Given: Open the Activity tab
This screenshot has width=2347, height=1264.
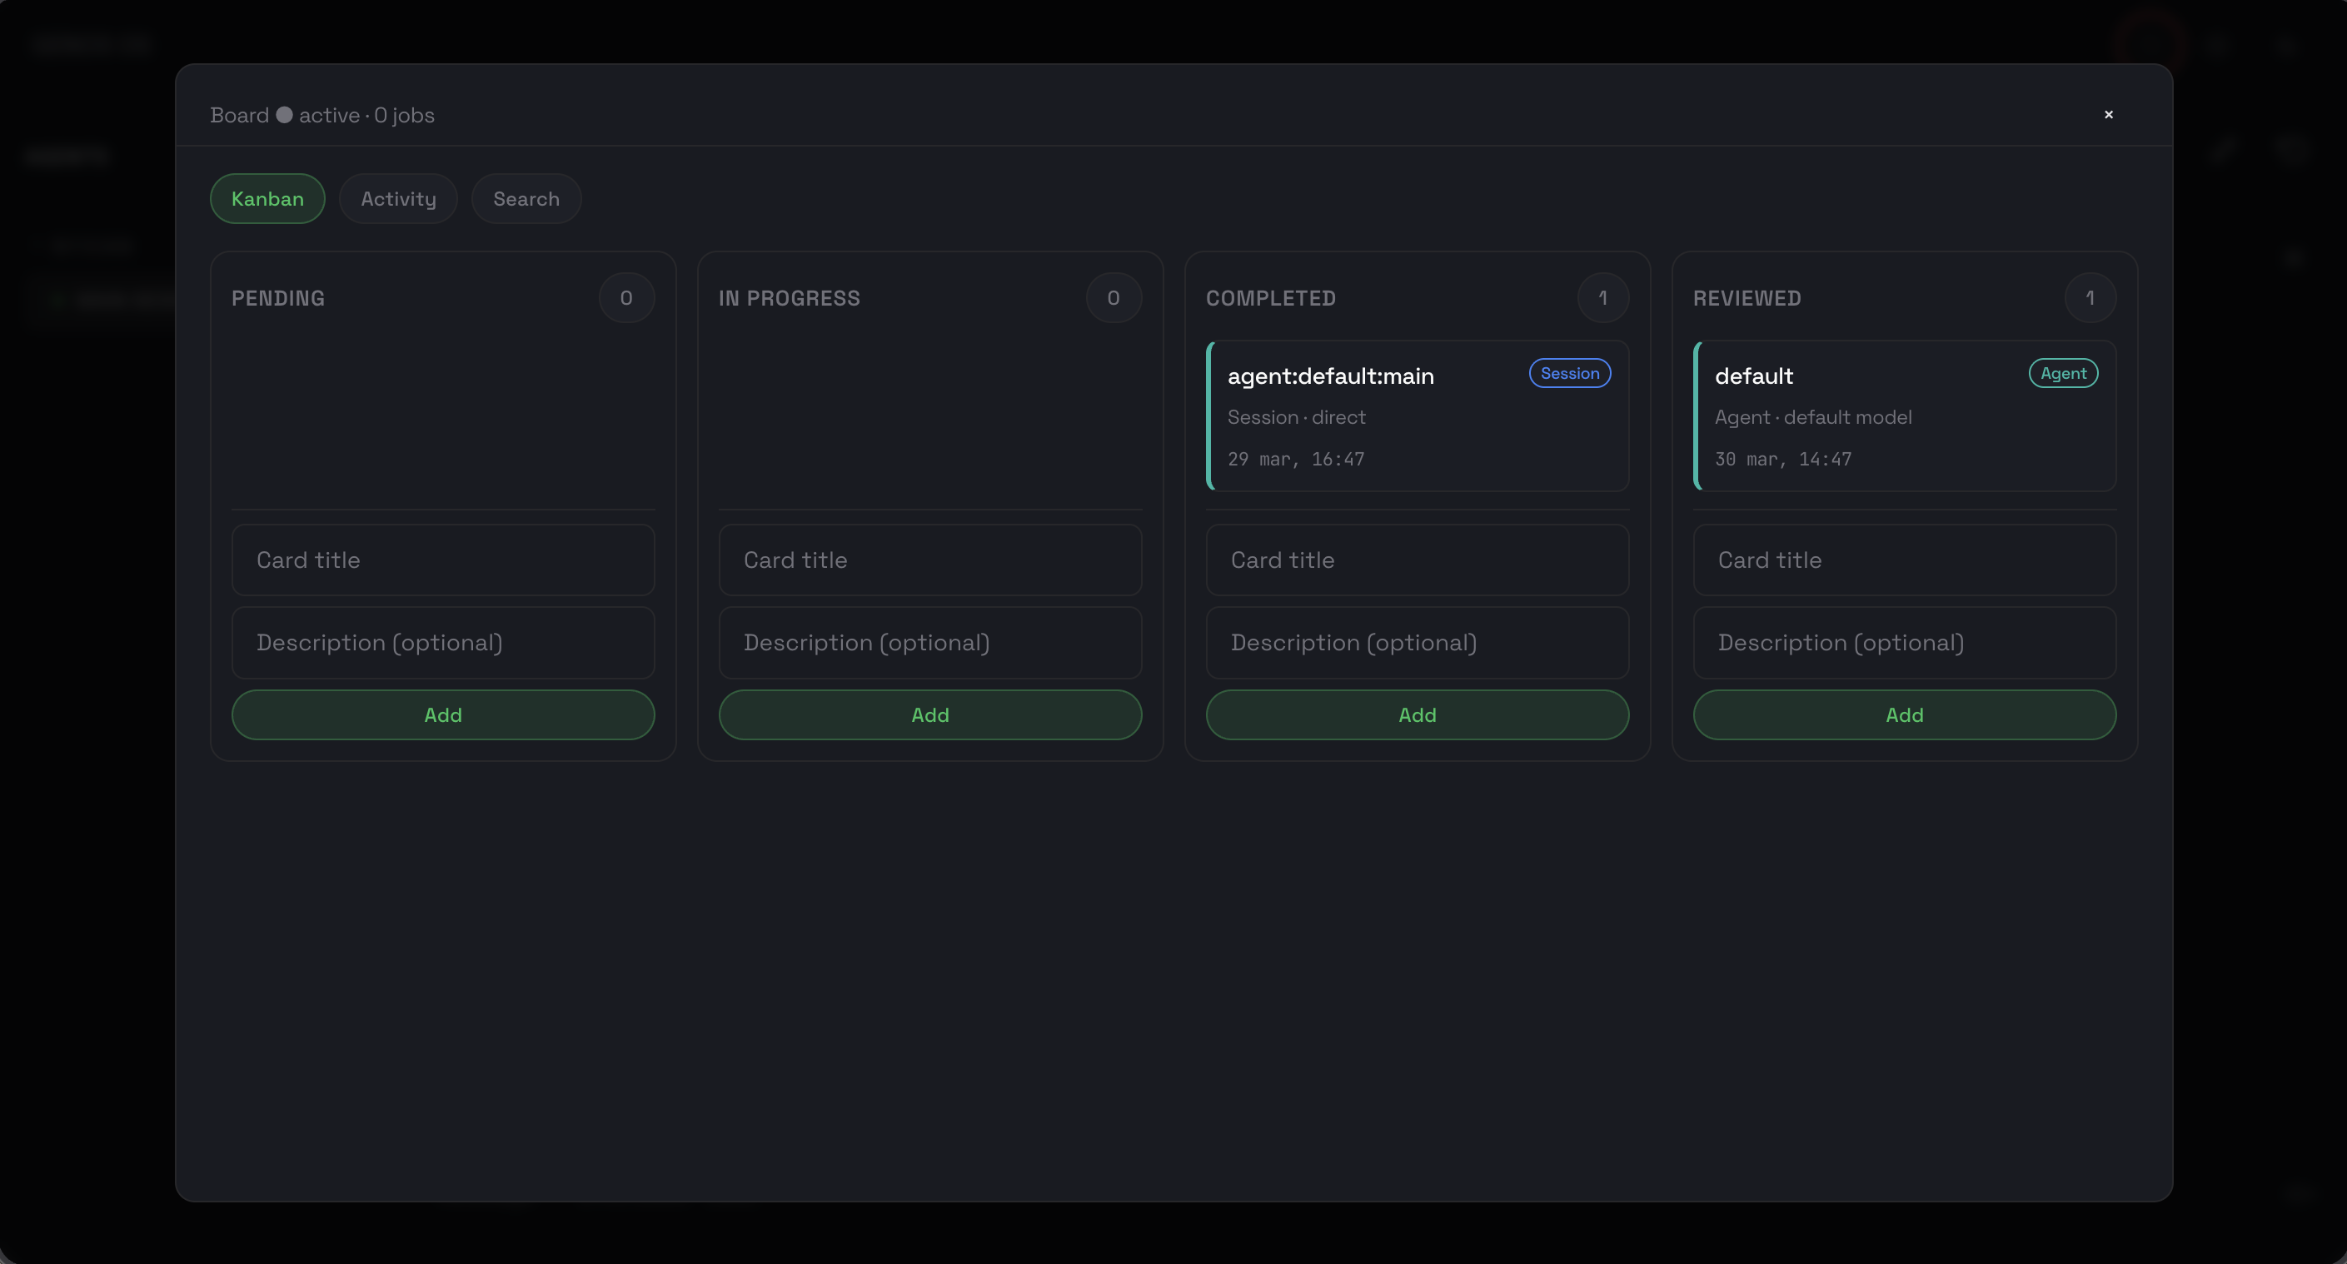Looking at the screenshot, I should (398, 198).
